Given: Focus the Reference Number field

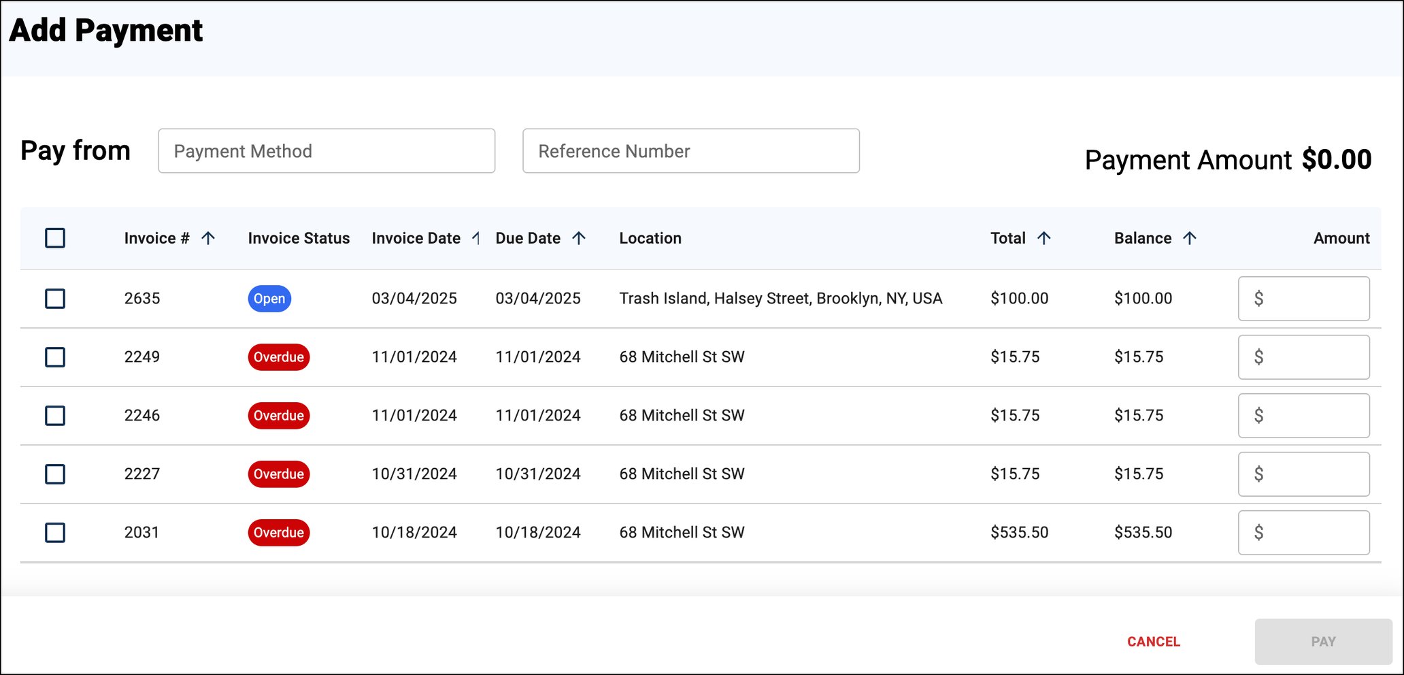Looking at the screenshot, I should click(690, 151).
